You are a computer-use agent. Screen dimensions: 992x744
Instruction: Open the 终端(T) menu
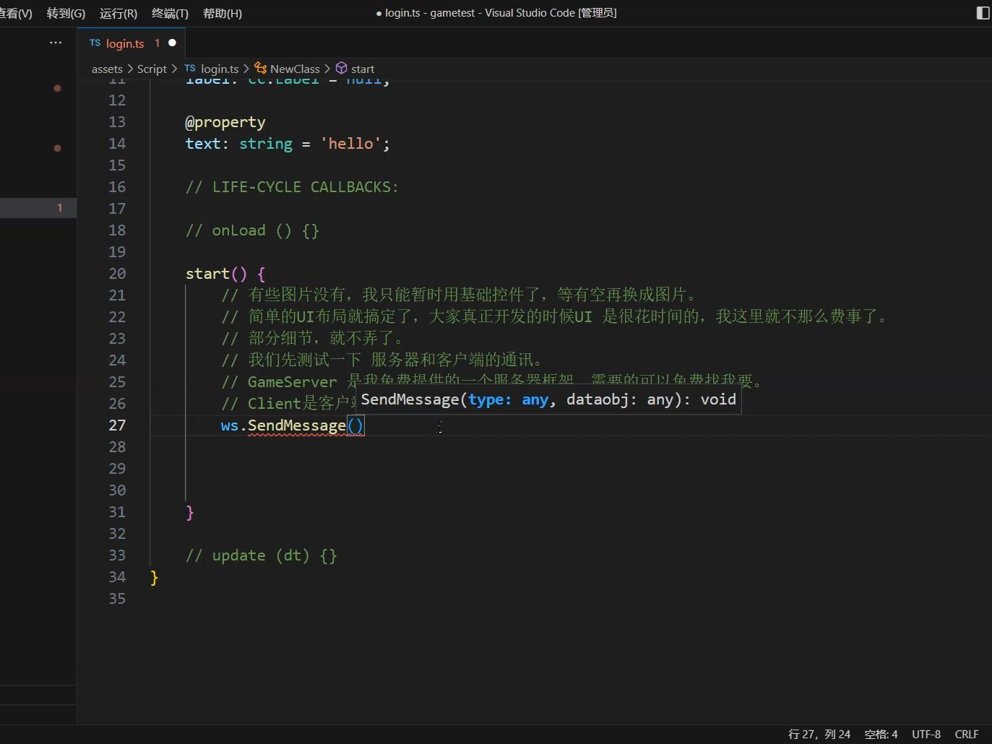[x=170, y=13]
